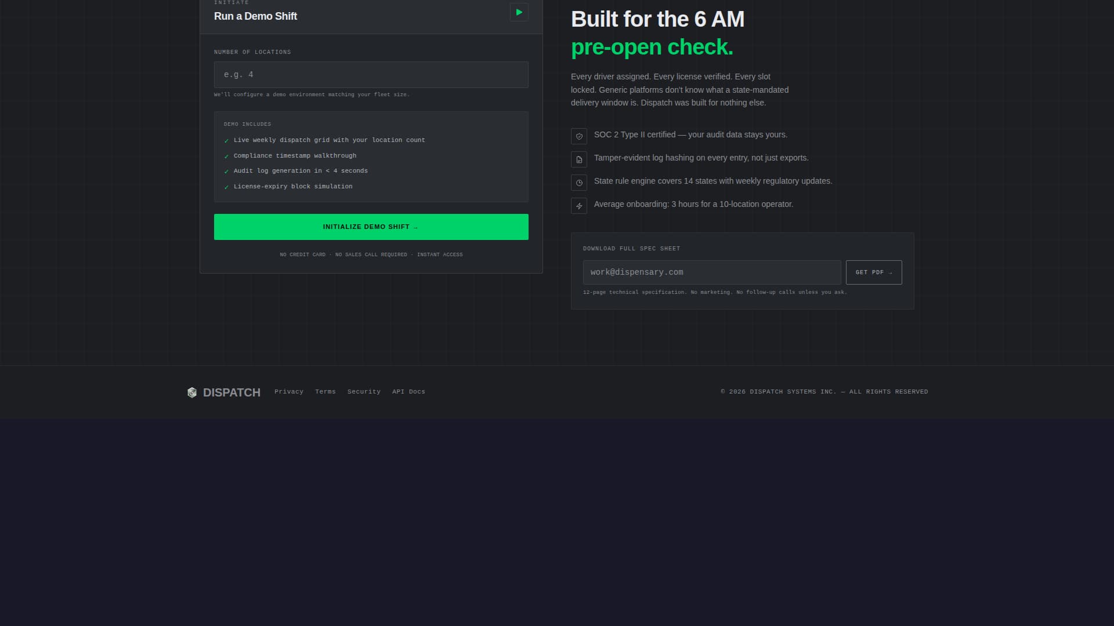
Task: Click the 'Every driver assigned. Every license verified' paragraph
Action: pyautogui.click(x=679, y=90)
